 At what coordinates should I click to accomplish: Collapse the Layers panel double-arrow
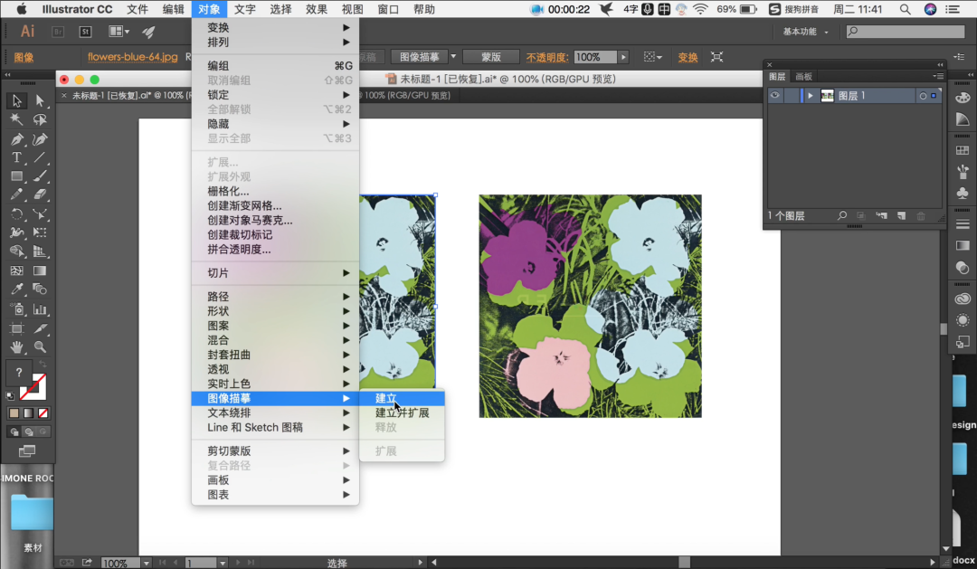940,64
